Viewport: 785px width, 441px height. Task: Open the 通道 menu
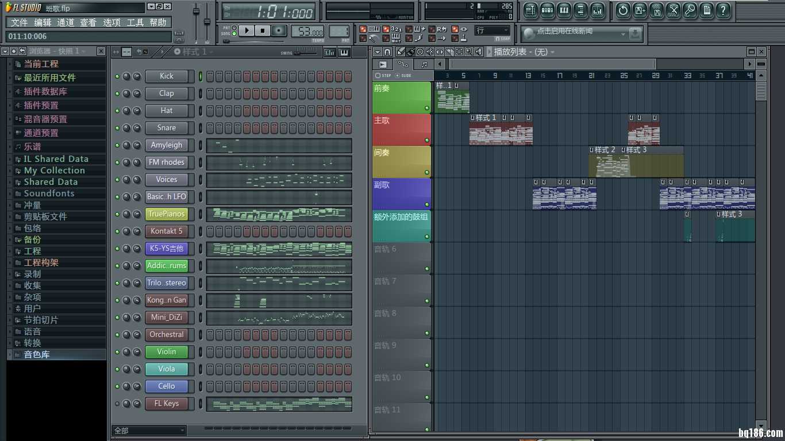click(66, 22)
